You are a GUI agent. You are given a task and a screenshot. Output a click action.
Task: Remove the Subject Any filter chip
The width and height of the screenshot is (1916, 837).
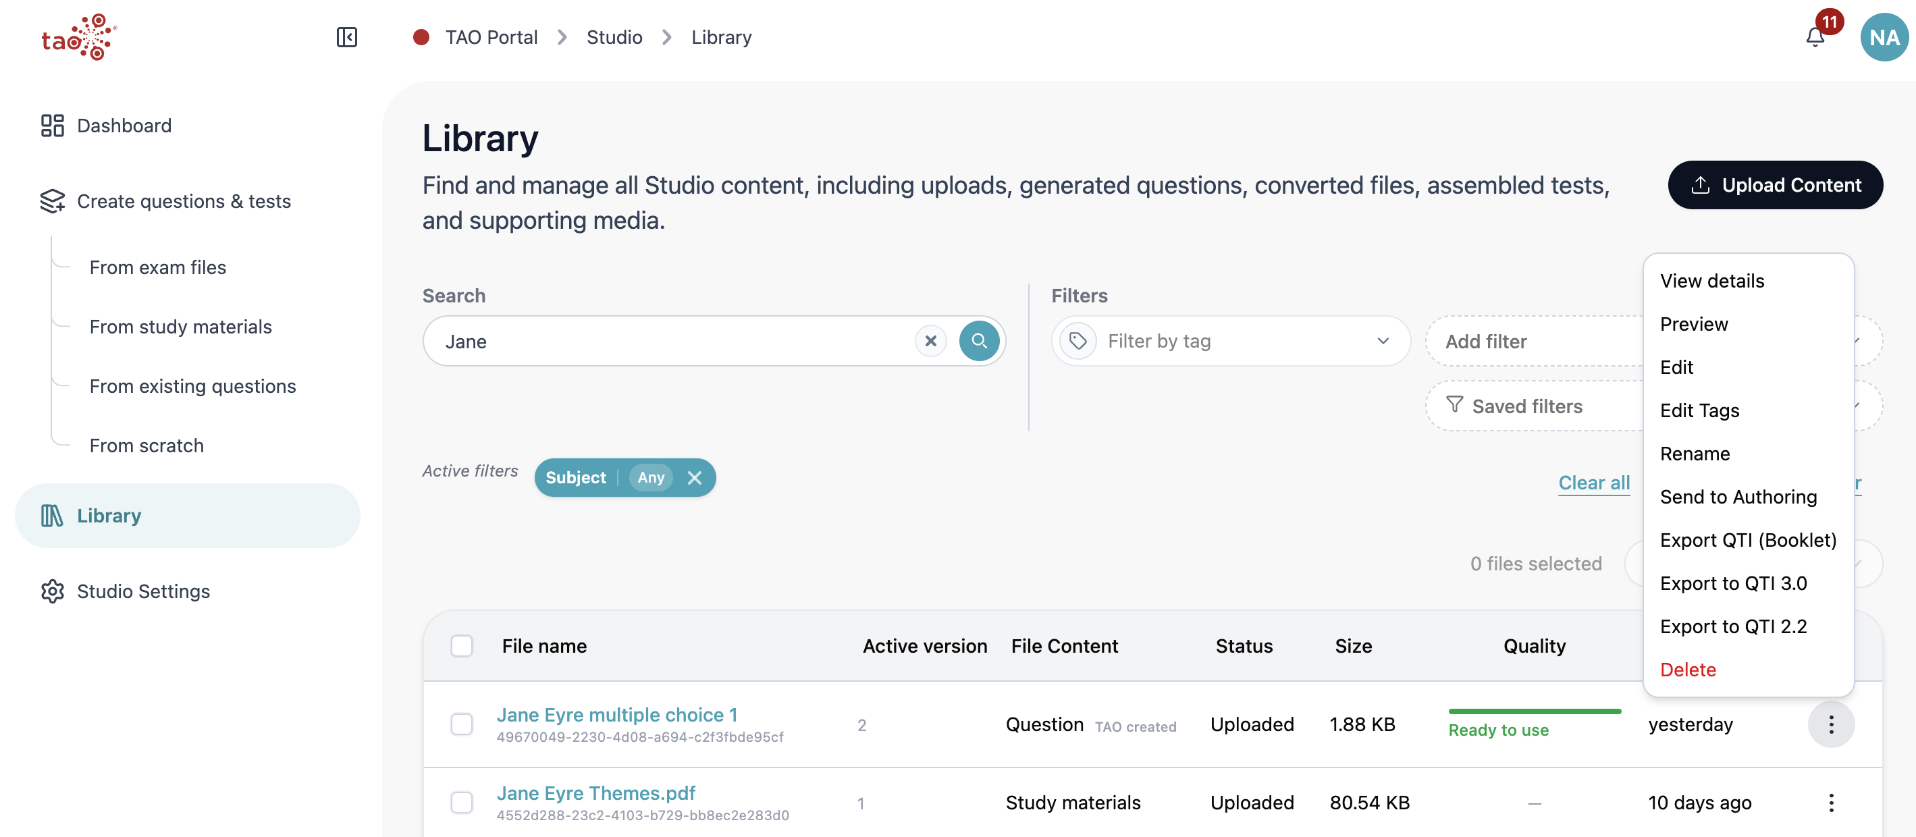694,478
